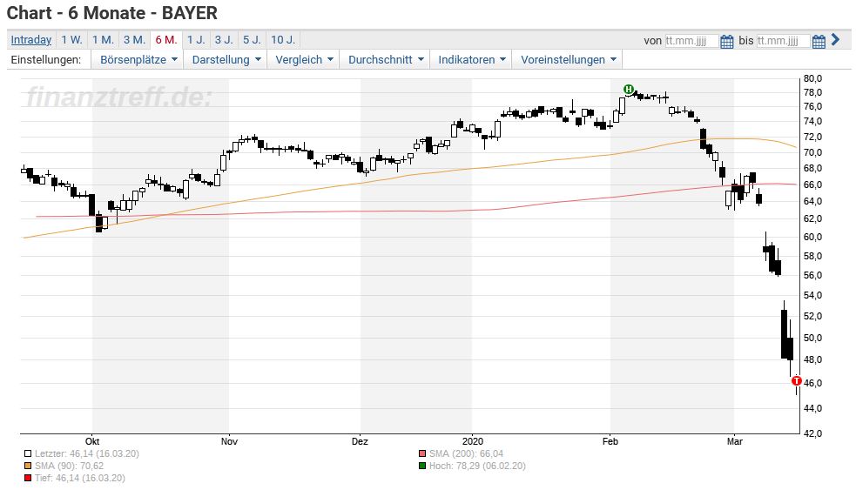Screen dimensions: 856x490
Task: Click the '60,0' y-axis price label
Action: (812, 237)
